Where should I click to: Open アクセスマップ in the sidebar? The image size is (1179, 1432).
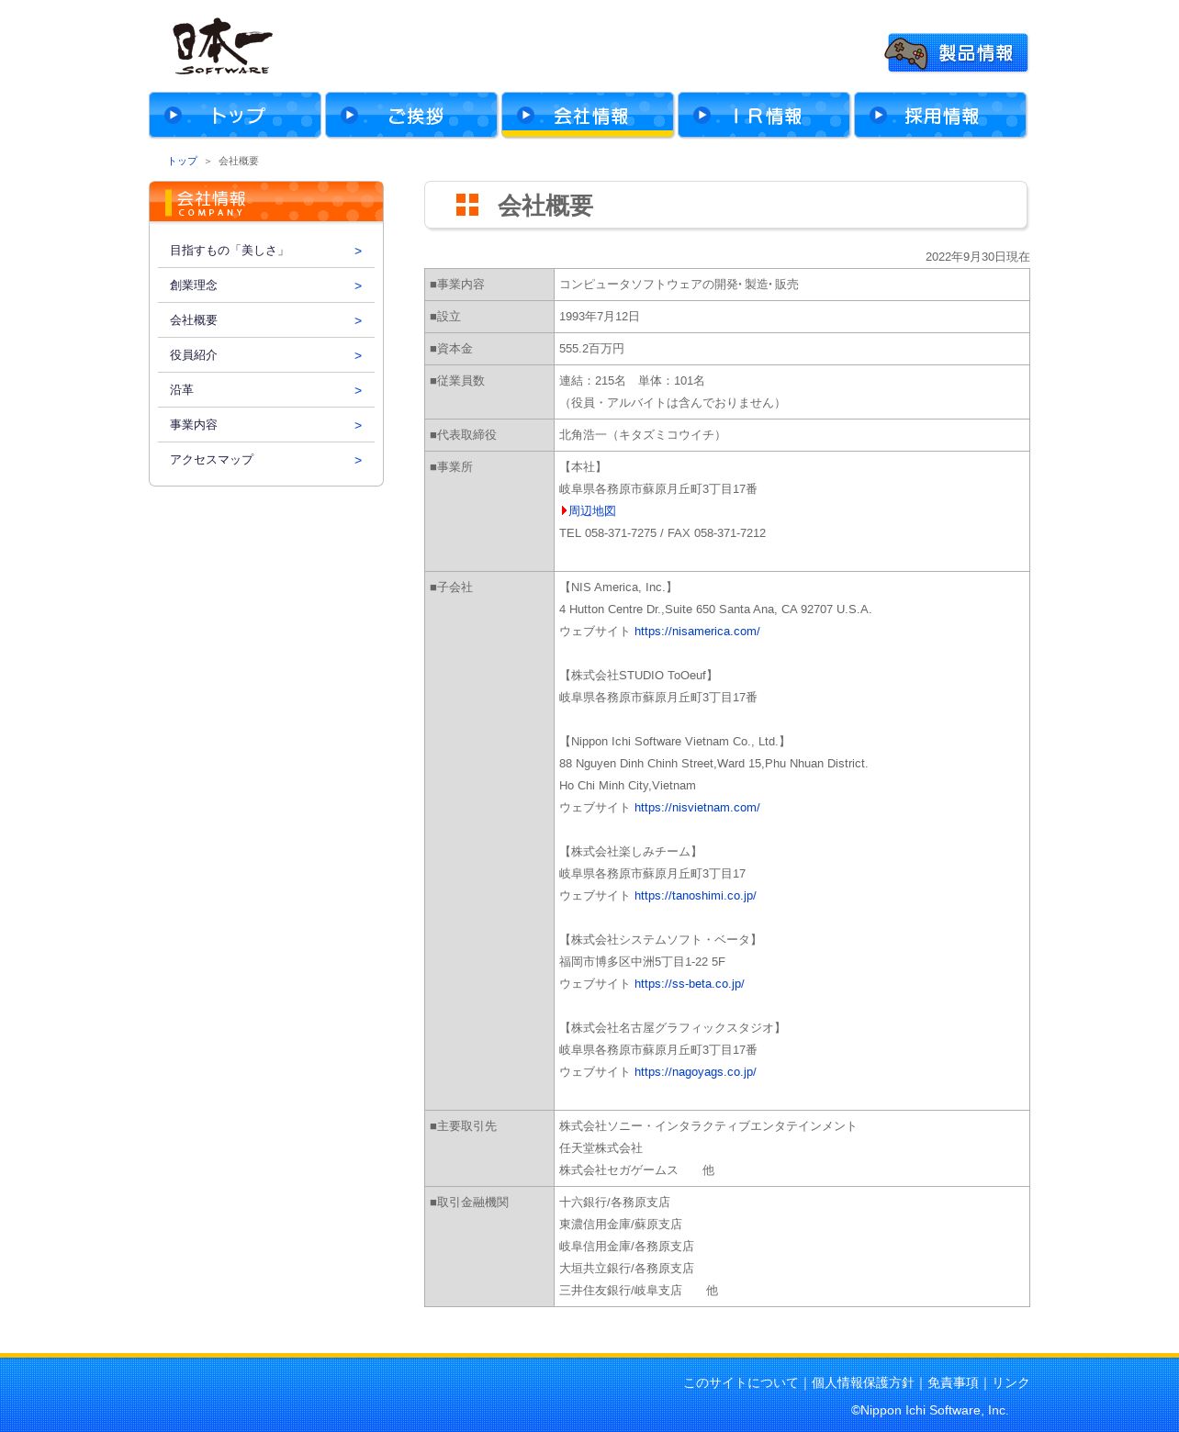coord(266,460)
